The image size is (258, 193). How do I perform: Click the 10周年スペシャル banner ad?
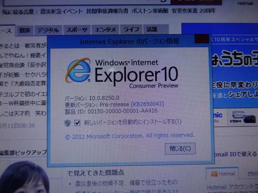(x=234, y=39)
